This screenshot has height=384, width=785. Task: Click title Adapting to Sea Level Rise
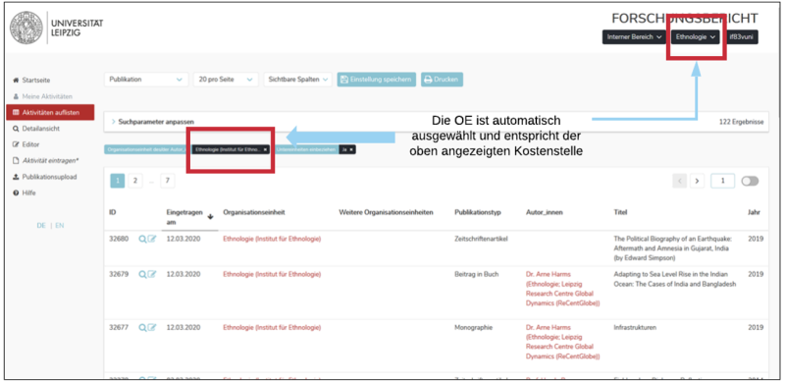675,279
